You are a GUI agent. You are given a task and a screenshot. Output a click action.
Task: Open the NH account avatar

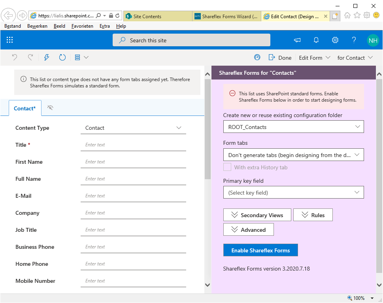coord(373,40)
